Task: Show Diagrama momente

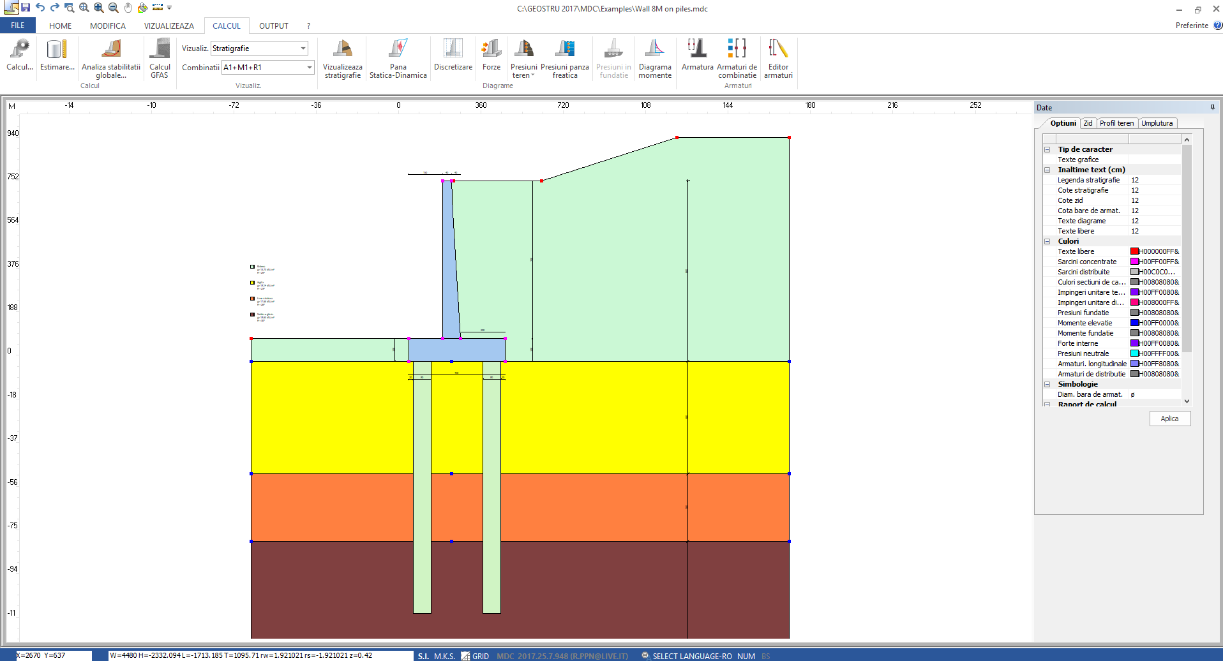Action: click(x=655, y=59)
